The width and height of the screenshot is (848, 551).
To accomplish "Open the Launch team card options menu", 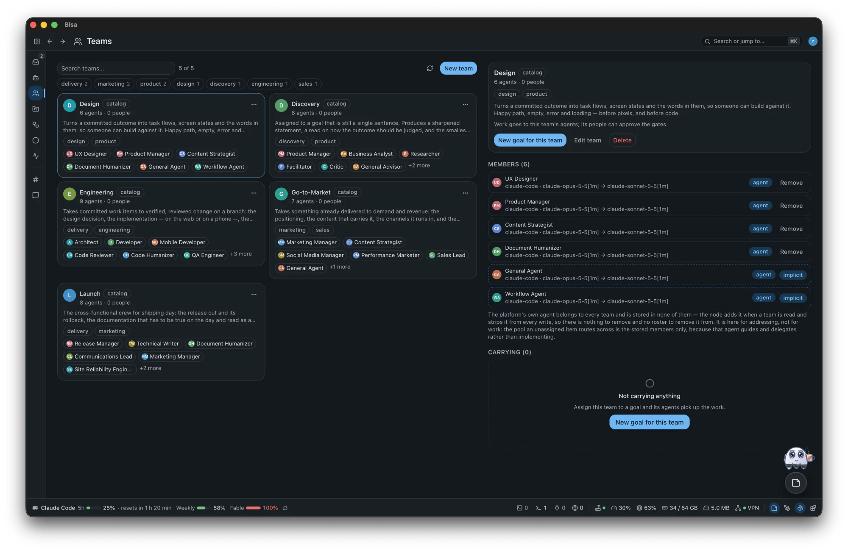I will [x=254, y=295].
